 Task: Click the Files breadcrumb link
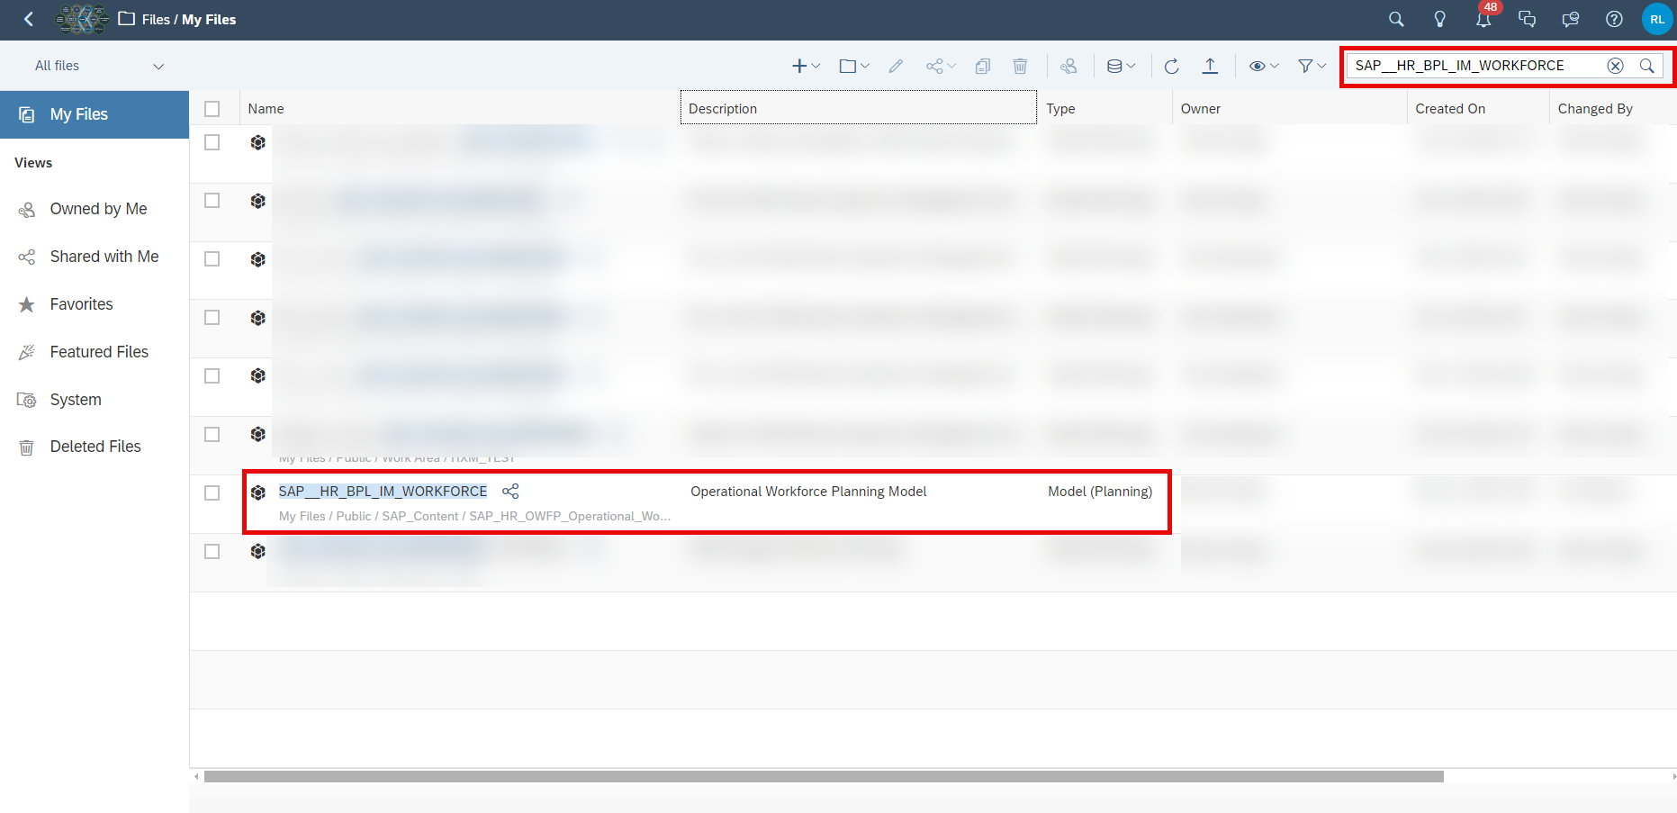(156, 19)
